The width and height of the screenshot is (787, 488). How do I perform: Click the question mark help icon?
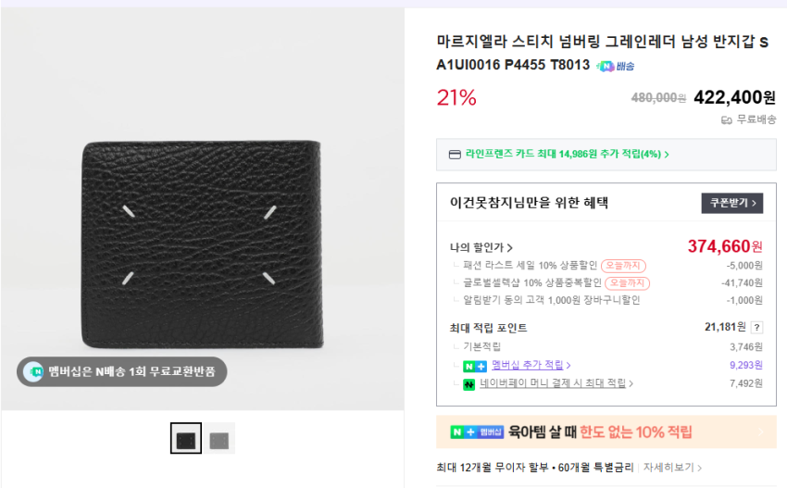tap(756, 327)
